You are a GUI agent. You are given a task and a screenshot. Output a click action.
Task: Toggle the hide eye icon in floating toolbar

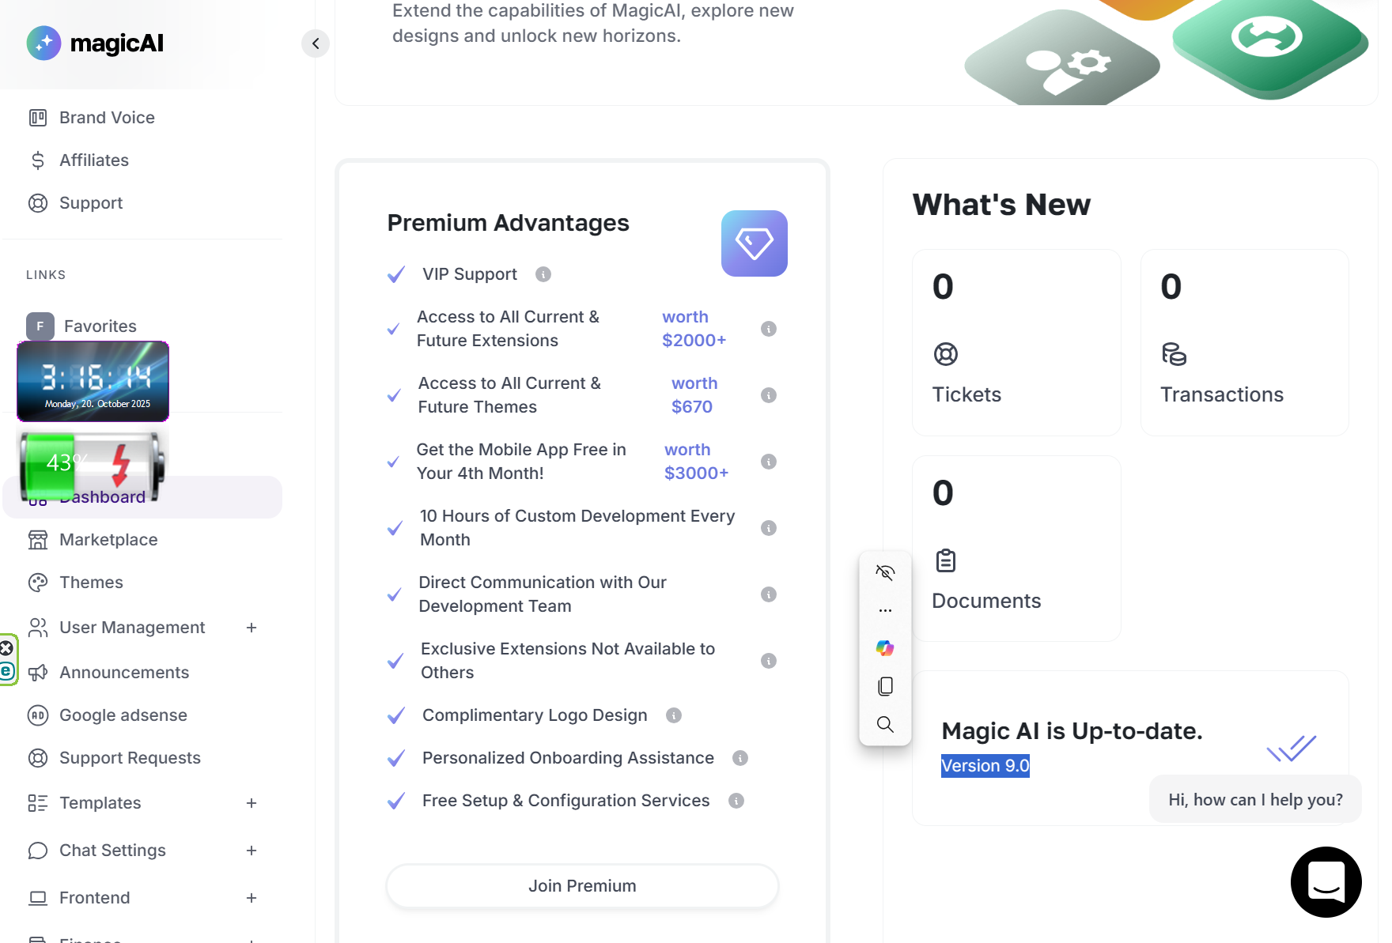(x=885, y=572)
